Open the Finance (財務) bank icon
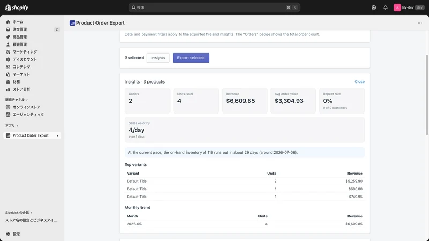429x241 pixels. [8, 82]
